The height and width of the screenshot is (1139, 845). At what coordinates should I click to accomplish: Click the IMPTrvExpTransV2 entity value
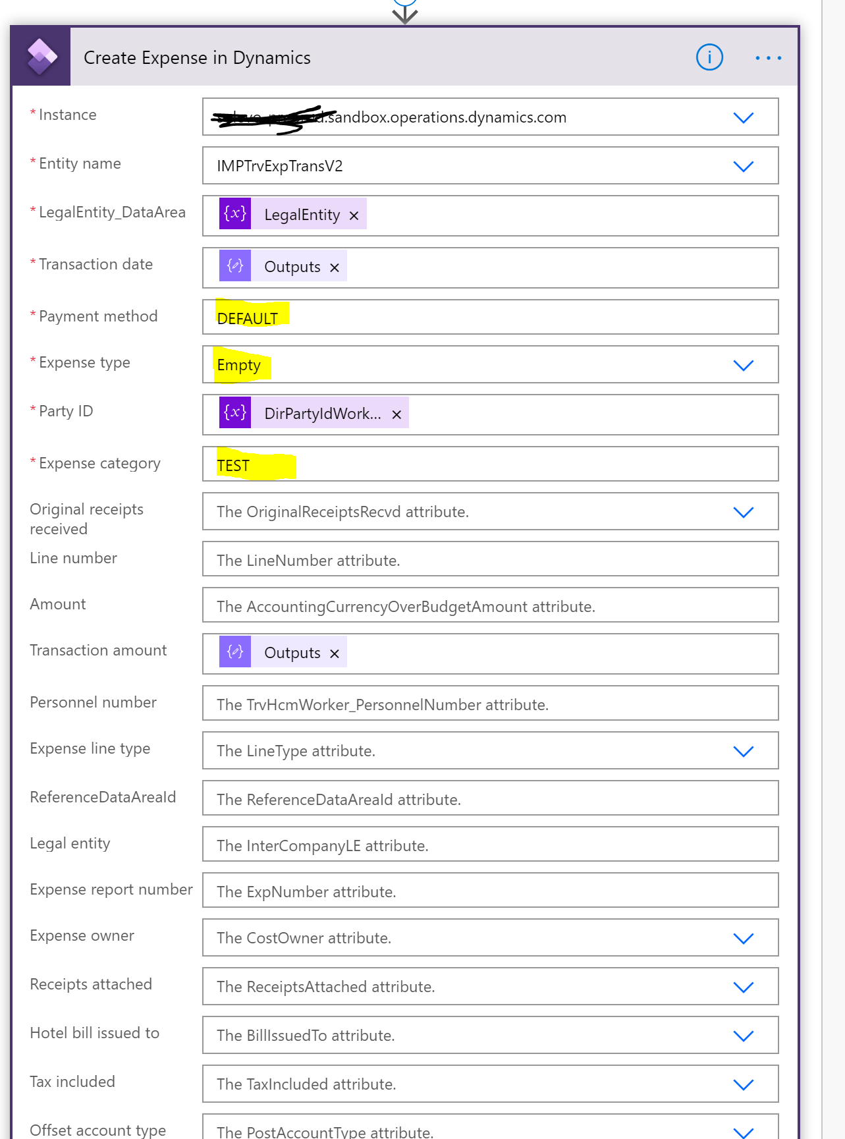click(x=280, y=166)
